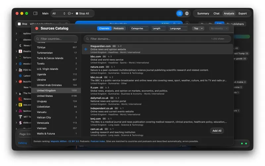
Task: Close the Sources Catalog dialog
Action: coord(37,29)
